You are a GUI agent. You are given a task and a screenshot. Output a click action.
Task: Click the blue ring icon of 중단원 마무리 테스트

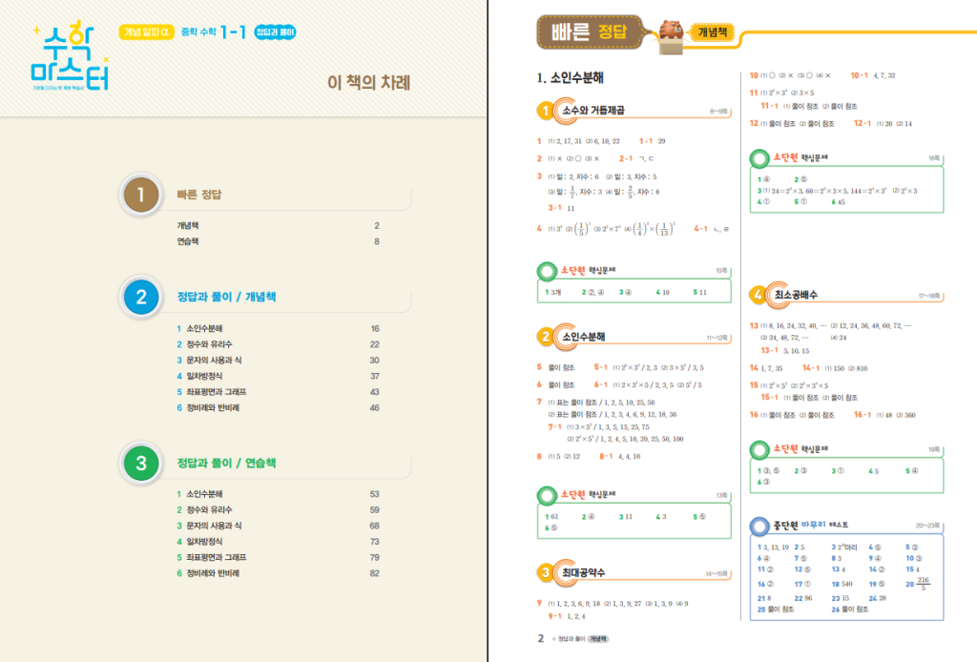pyautogui.click(x=758, y=525)
